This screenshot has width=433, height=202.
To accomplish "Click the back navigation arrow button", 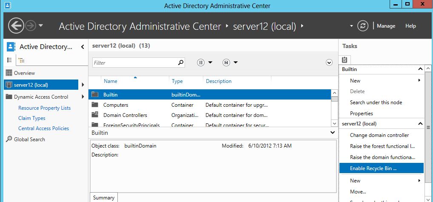I will (x=16, y=26).
